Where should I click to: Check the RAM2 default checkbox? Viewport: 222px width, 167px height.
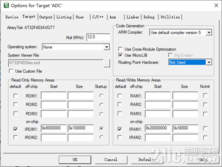(120, 104)
